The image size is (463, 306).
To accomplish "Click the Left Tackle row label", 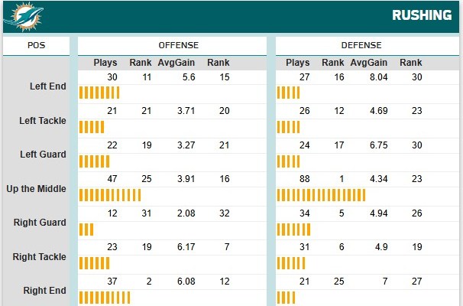I will 43,121.
